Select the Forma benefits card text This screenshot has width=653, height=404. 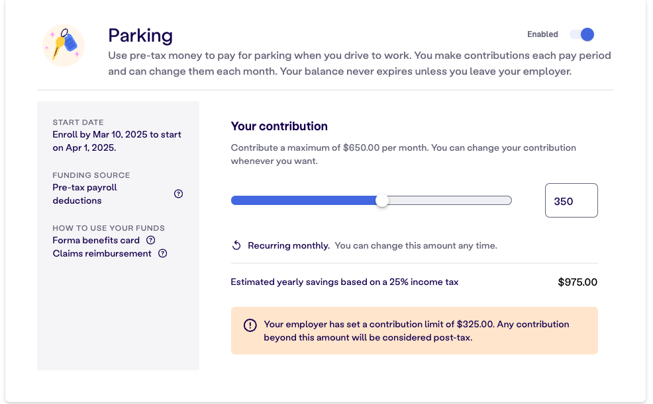[96, 240]
